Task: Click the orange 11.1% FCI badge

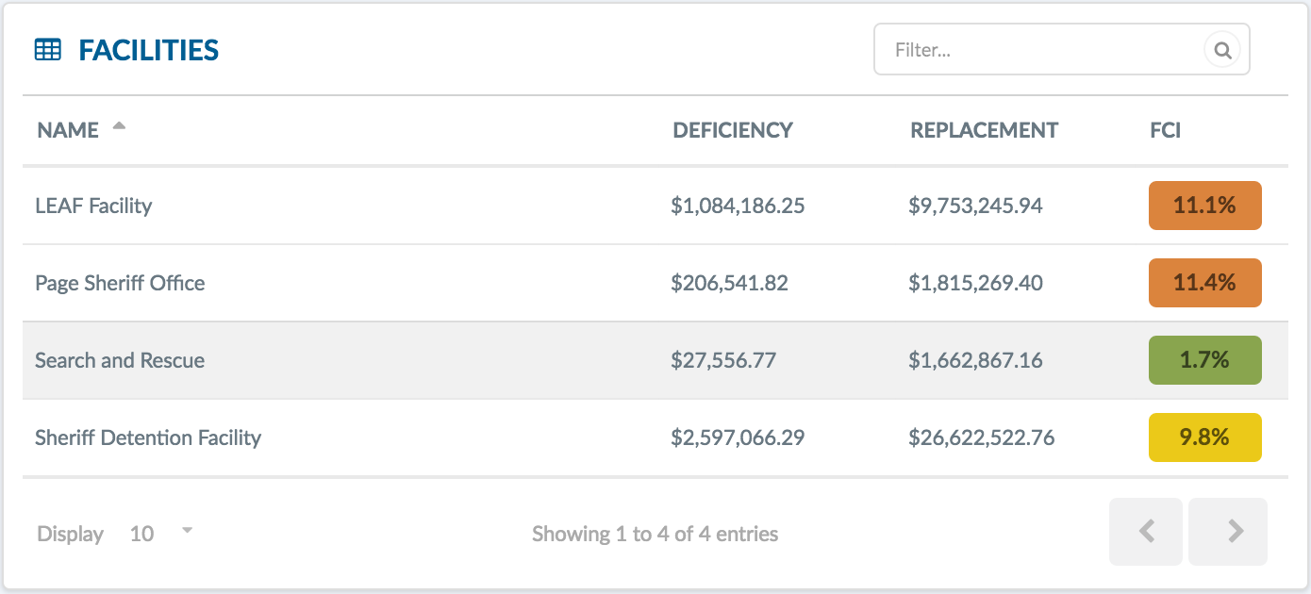Action: click(x=1204, y=206)
